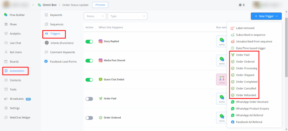Click the Broadcasts megaphone icon
The height and width of the screenshot is (131, 288).
pos(6,99)
